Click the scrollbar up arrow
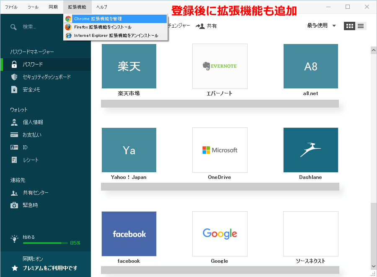The image size is (377, 277). click(374, 50)
